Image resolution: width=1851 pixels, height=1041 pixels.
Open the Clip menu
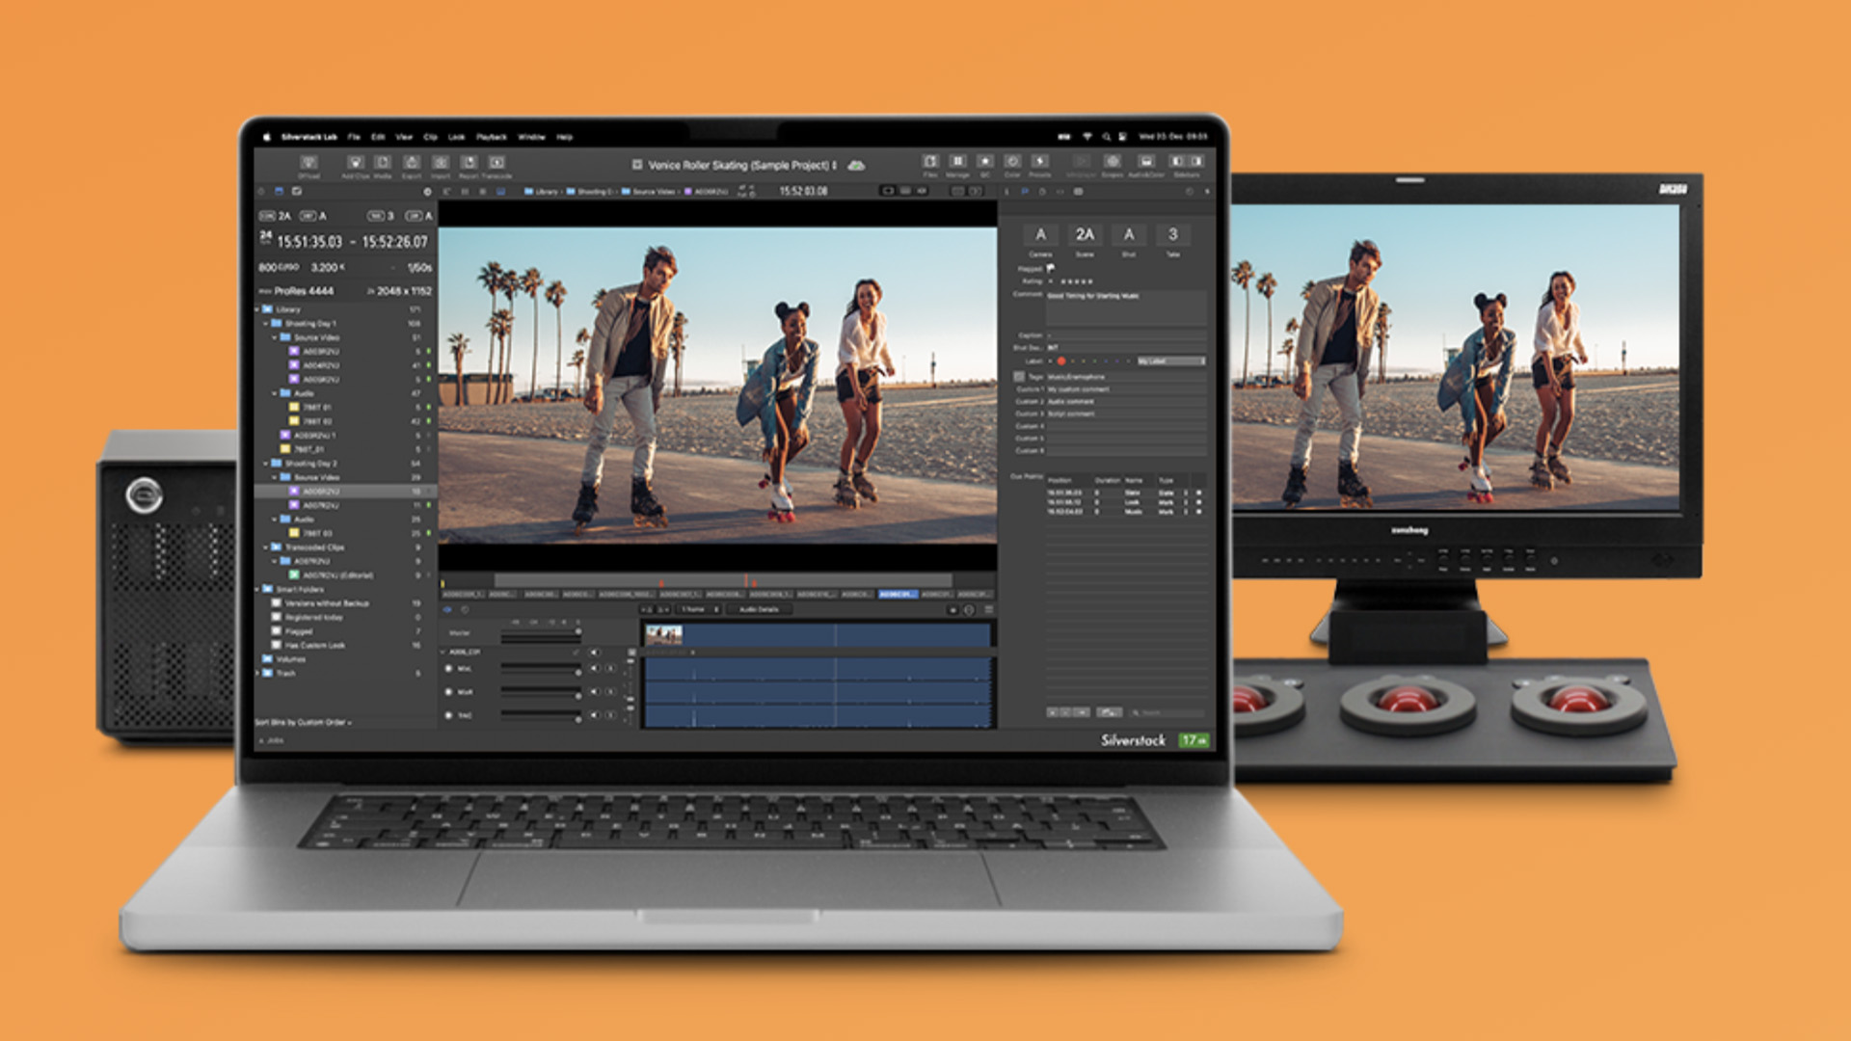pos(430,137)
